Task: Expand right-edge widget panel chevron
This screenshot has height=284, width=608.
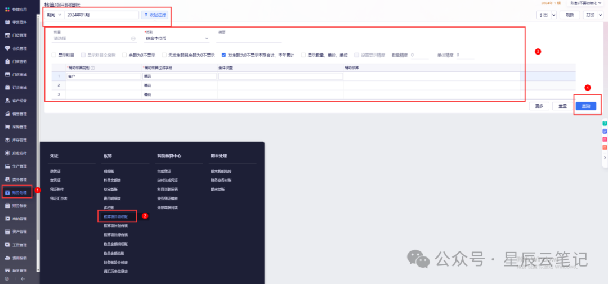Action: 605,157
